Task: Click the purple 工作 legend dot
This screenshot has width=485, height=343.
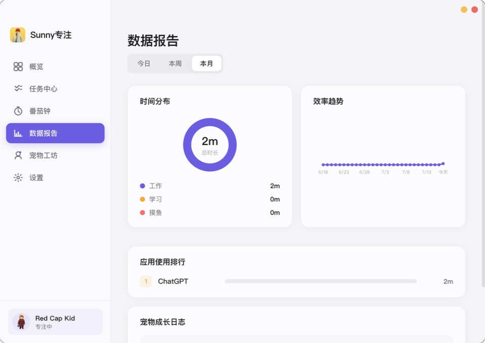Action: click(x=142, y=186)
